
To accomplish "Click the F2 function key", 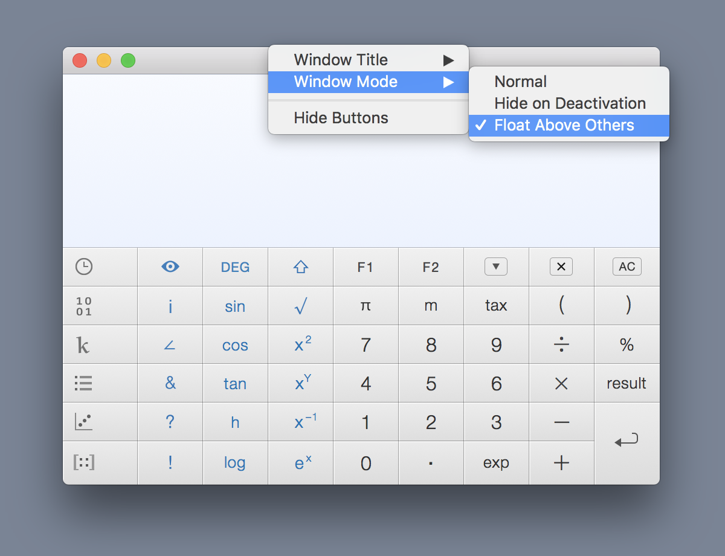I will [431, 267].
